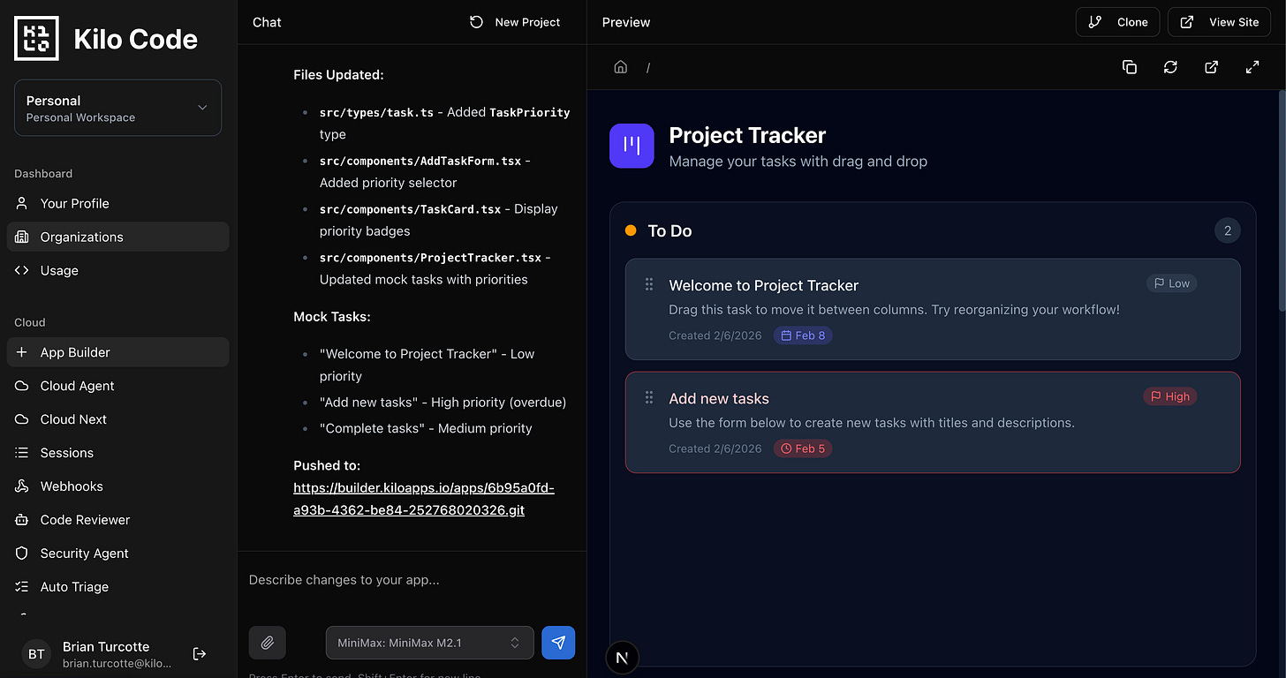Click the Brian Turcotte account name
Viewport: 1286px width, 678px height.
click(106, 646)
